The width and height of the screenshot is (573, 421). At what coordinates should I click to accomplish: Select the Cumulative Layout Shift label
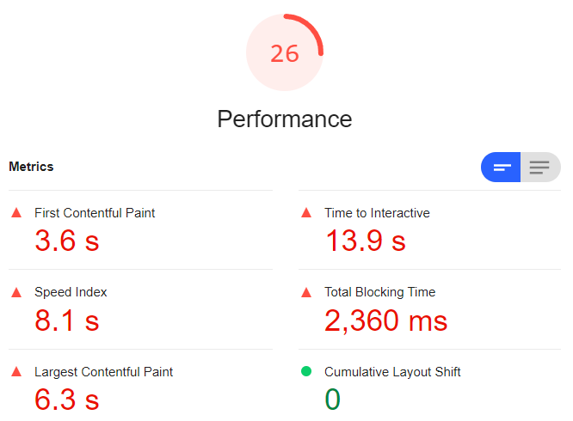(x=392, y=372)
